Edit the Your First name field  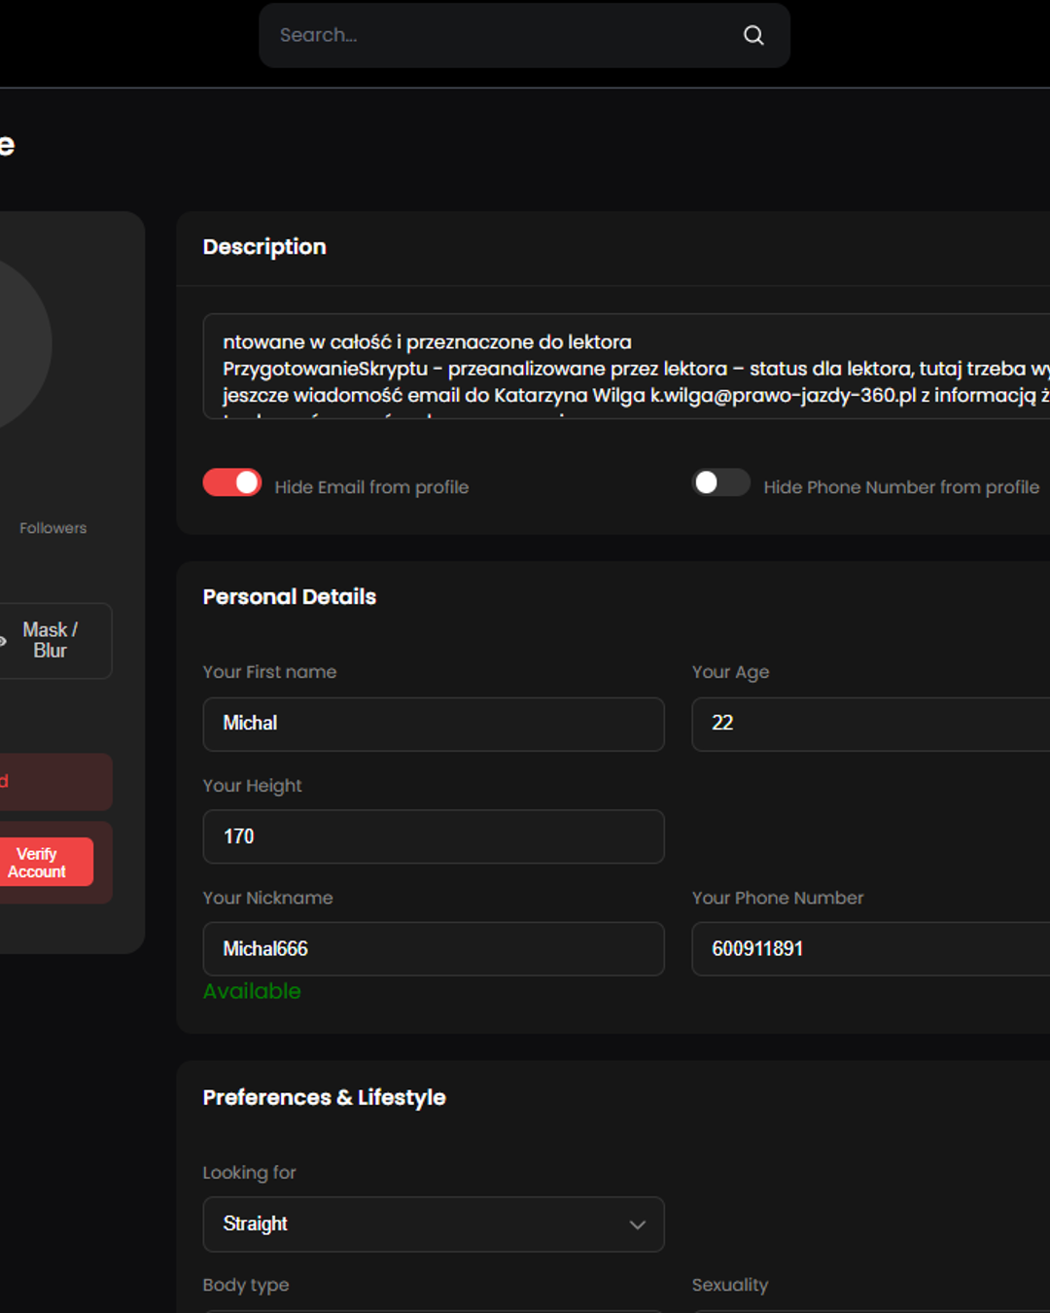(x=434, y=724)
